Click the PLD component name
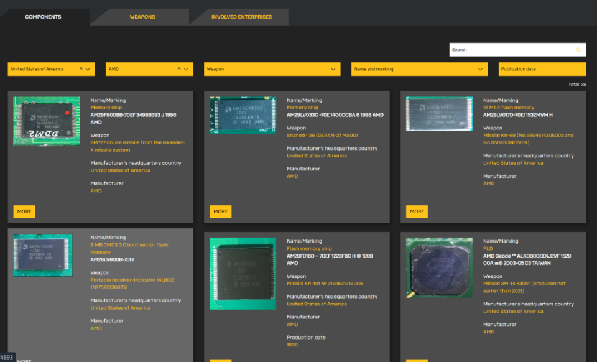This screenshot has width=597, height=362. tap(488, 249)
